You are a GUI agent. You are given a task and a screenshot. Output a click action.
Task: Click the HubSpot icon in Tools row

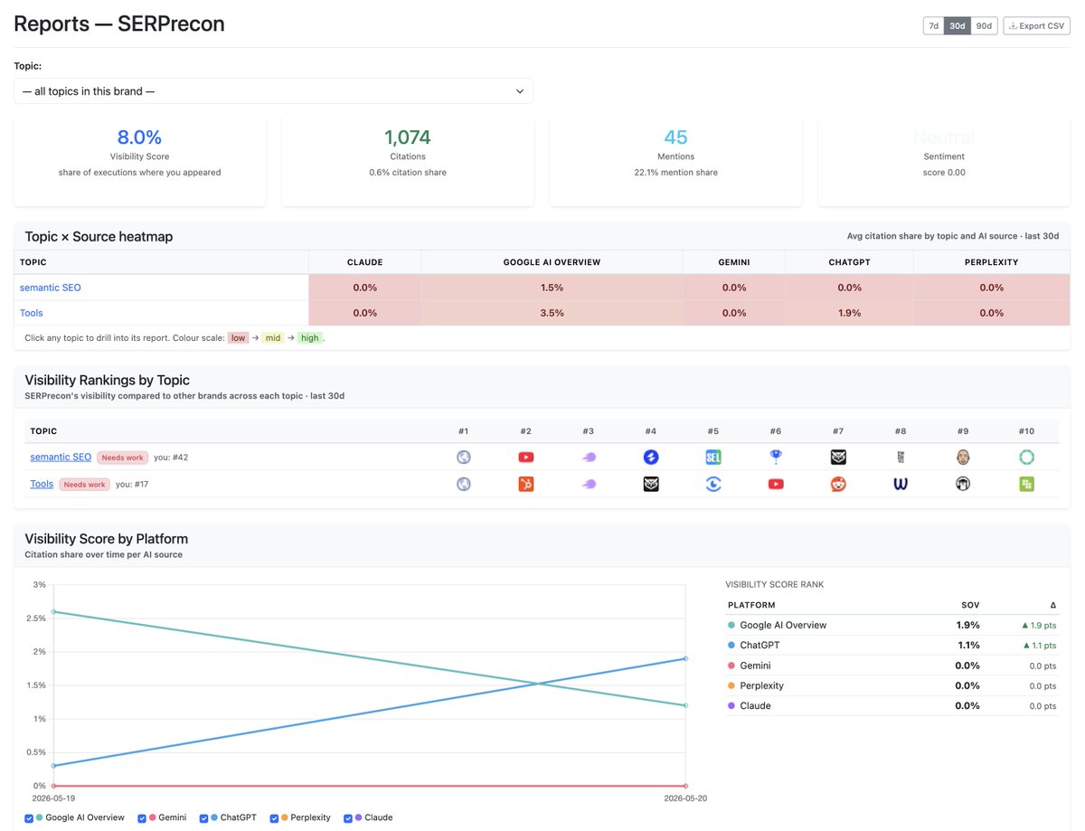coord(526,485)
